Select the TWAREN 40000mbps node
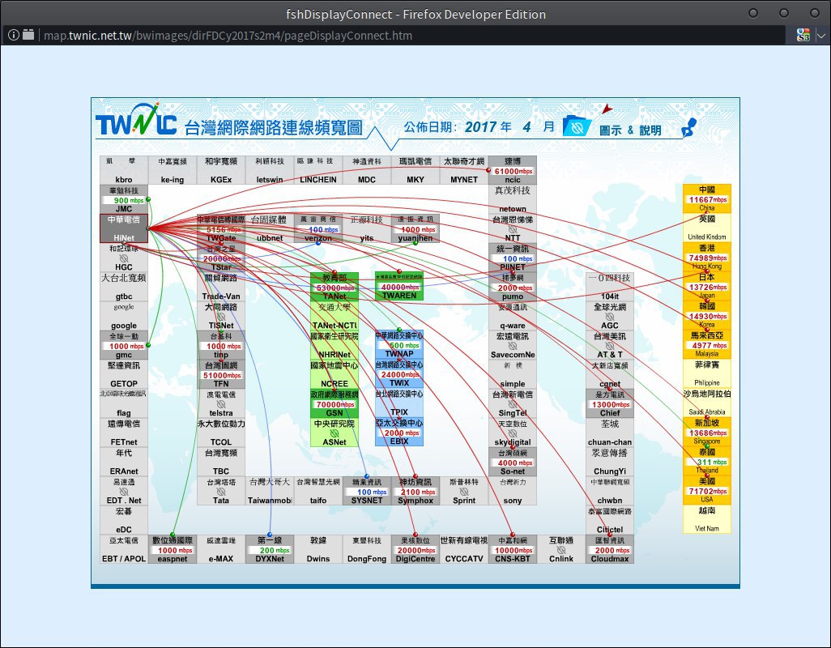Viewport: 831px width, 648px height. (x=399, y=287)
